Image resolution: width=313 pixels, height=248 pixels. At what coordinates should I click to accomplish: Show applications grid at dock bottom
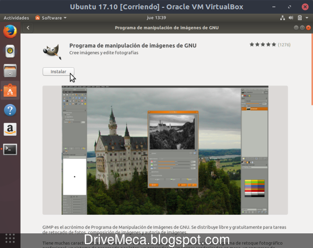tap(10, 238)
